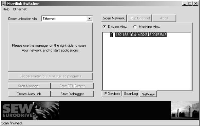Click the Skip Channel button
This screenshot has width=200, height=126.
[x=140, y=18]
